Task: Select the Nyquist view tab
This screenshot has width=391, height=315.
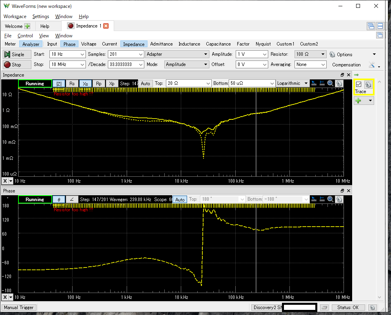Action: (x=263, y=44)
